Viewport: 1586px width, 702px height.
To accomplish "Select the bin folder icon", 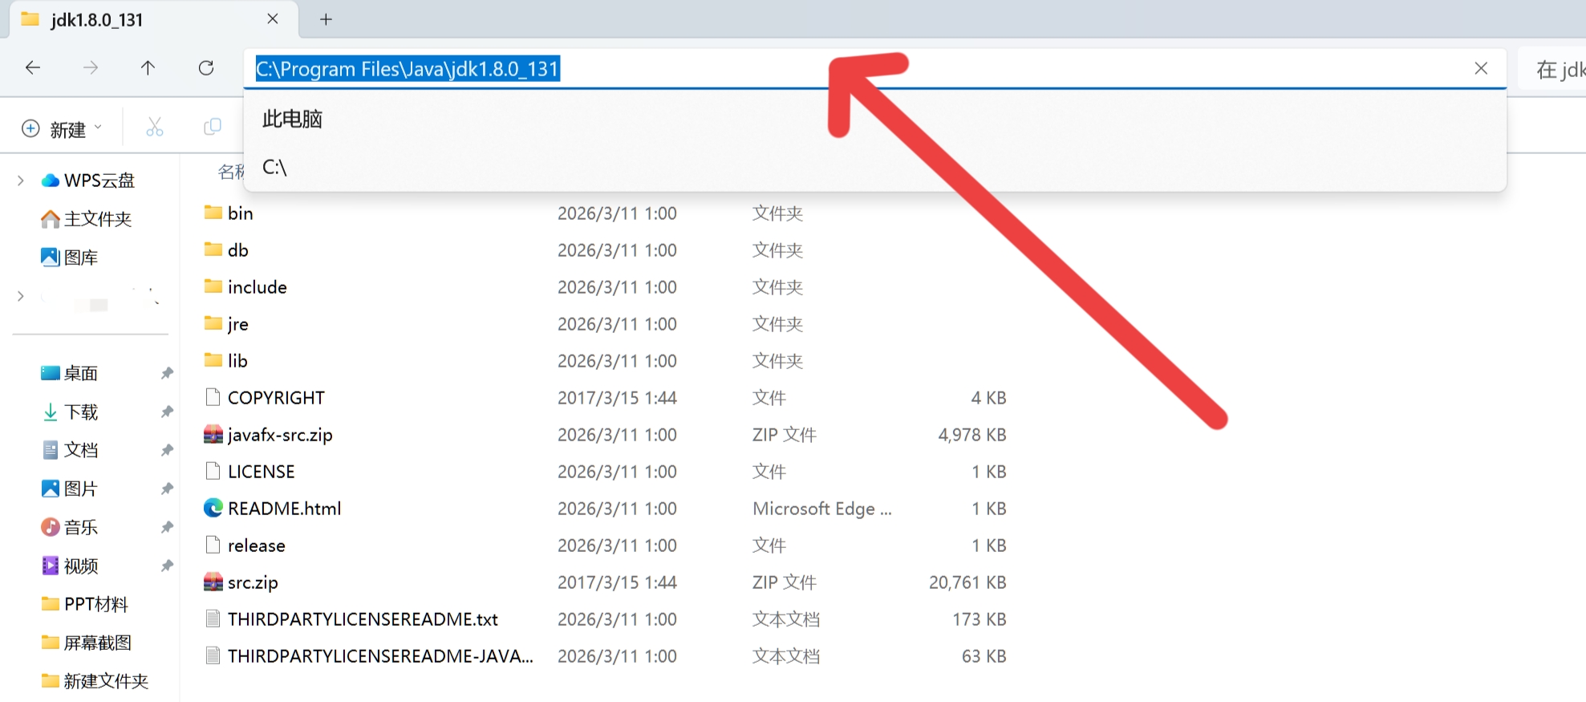I will (213, 213).
